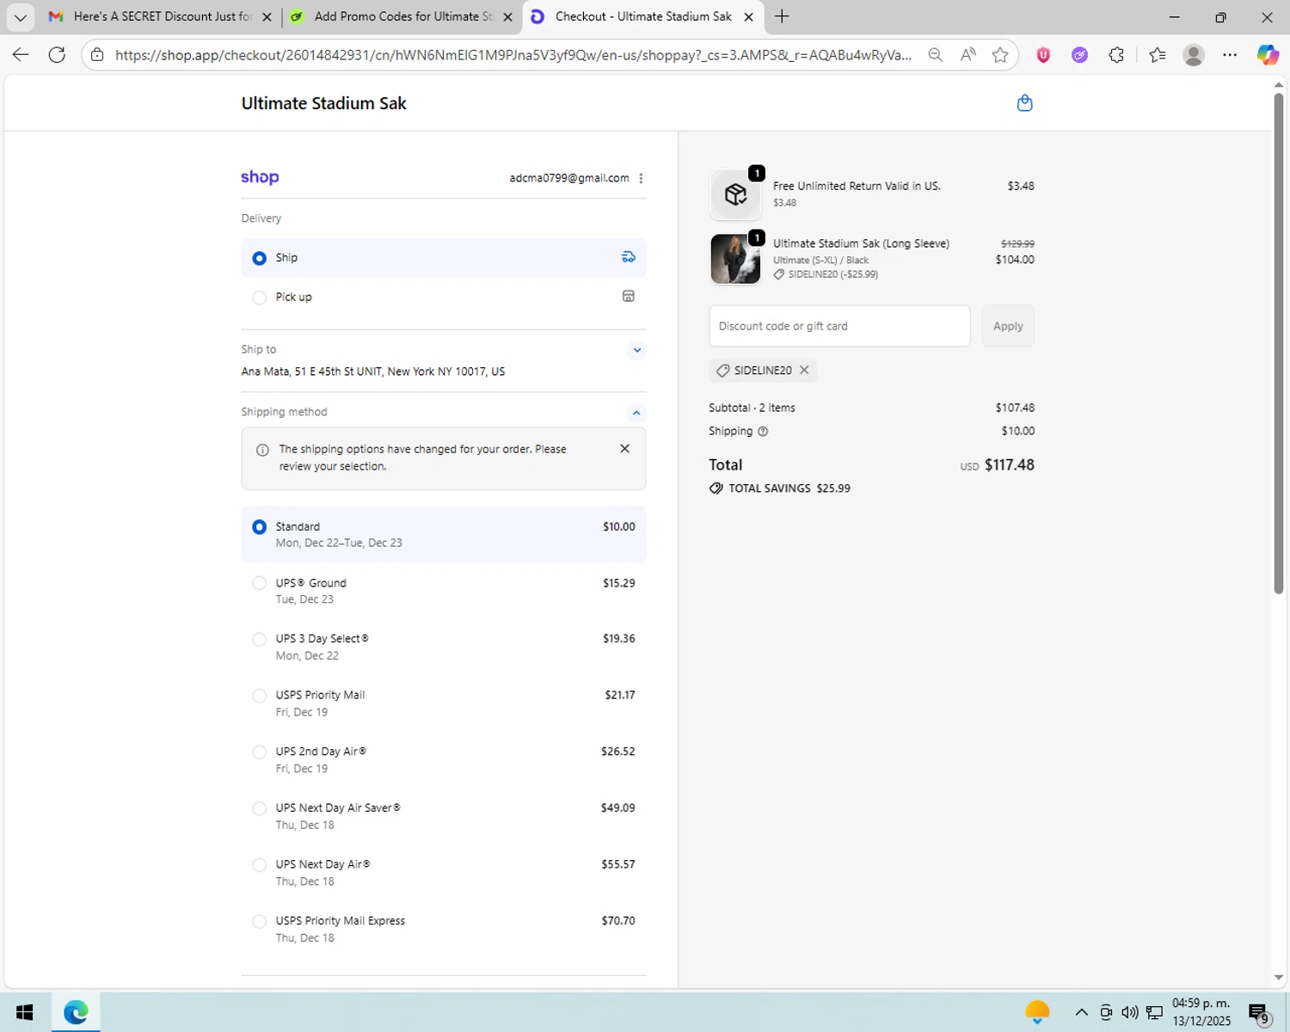The width and height of the screenshot is (1290, 1032).
Task: Click the Free Unlimited Return item thumbnail
Action: [735, 194]
